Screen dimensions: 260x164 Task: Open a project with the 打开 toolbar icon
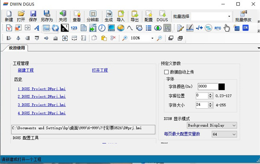click(21, 16)
